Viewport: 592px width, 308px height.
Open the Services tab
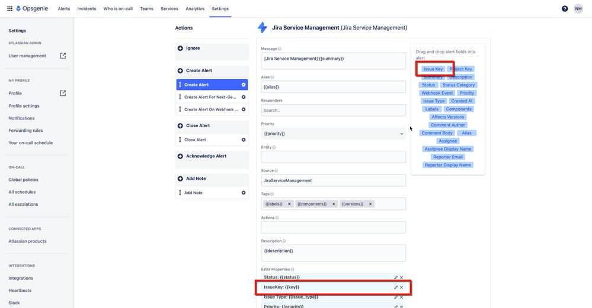click(169, 9)
